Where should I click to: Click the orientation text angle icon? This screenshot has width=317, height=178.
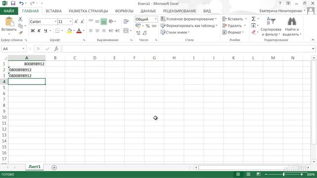click(x=111, y=21)
